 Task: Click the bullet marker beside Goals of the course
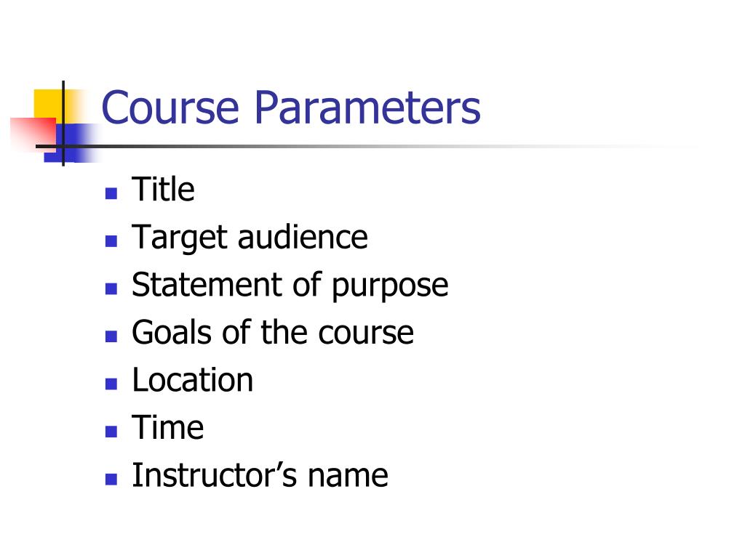111,336
